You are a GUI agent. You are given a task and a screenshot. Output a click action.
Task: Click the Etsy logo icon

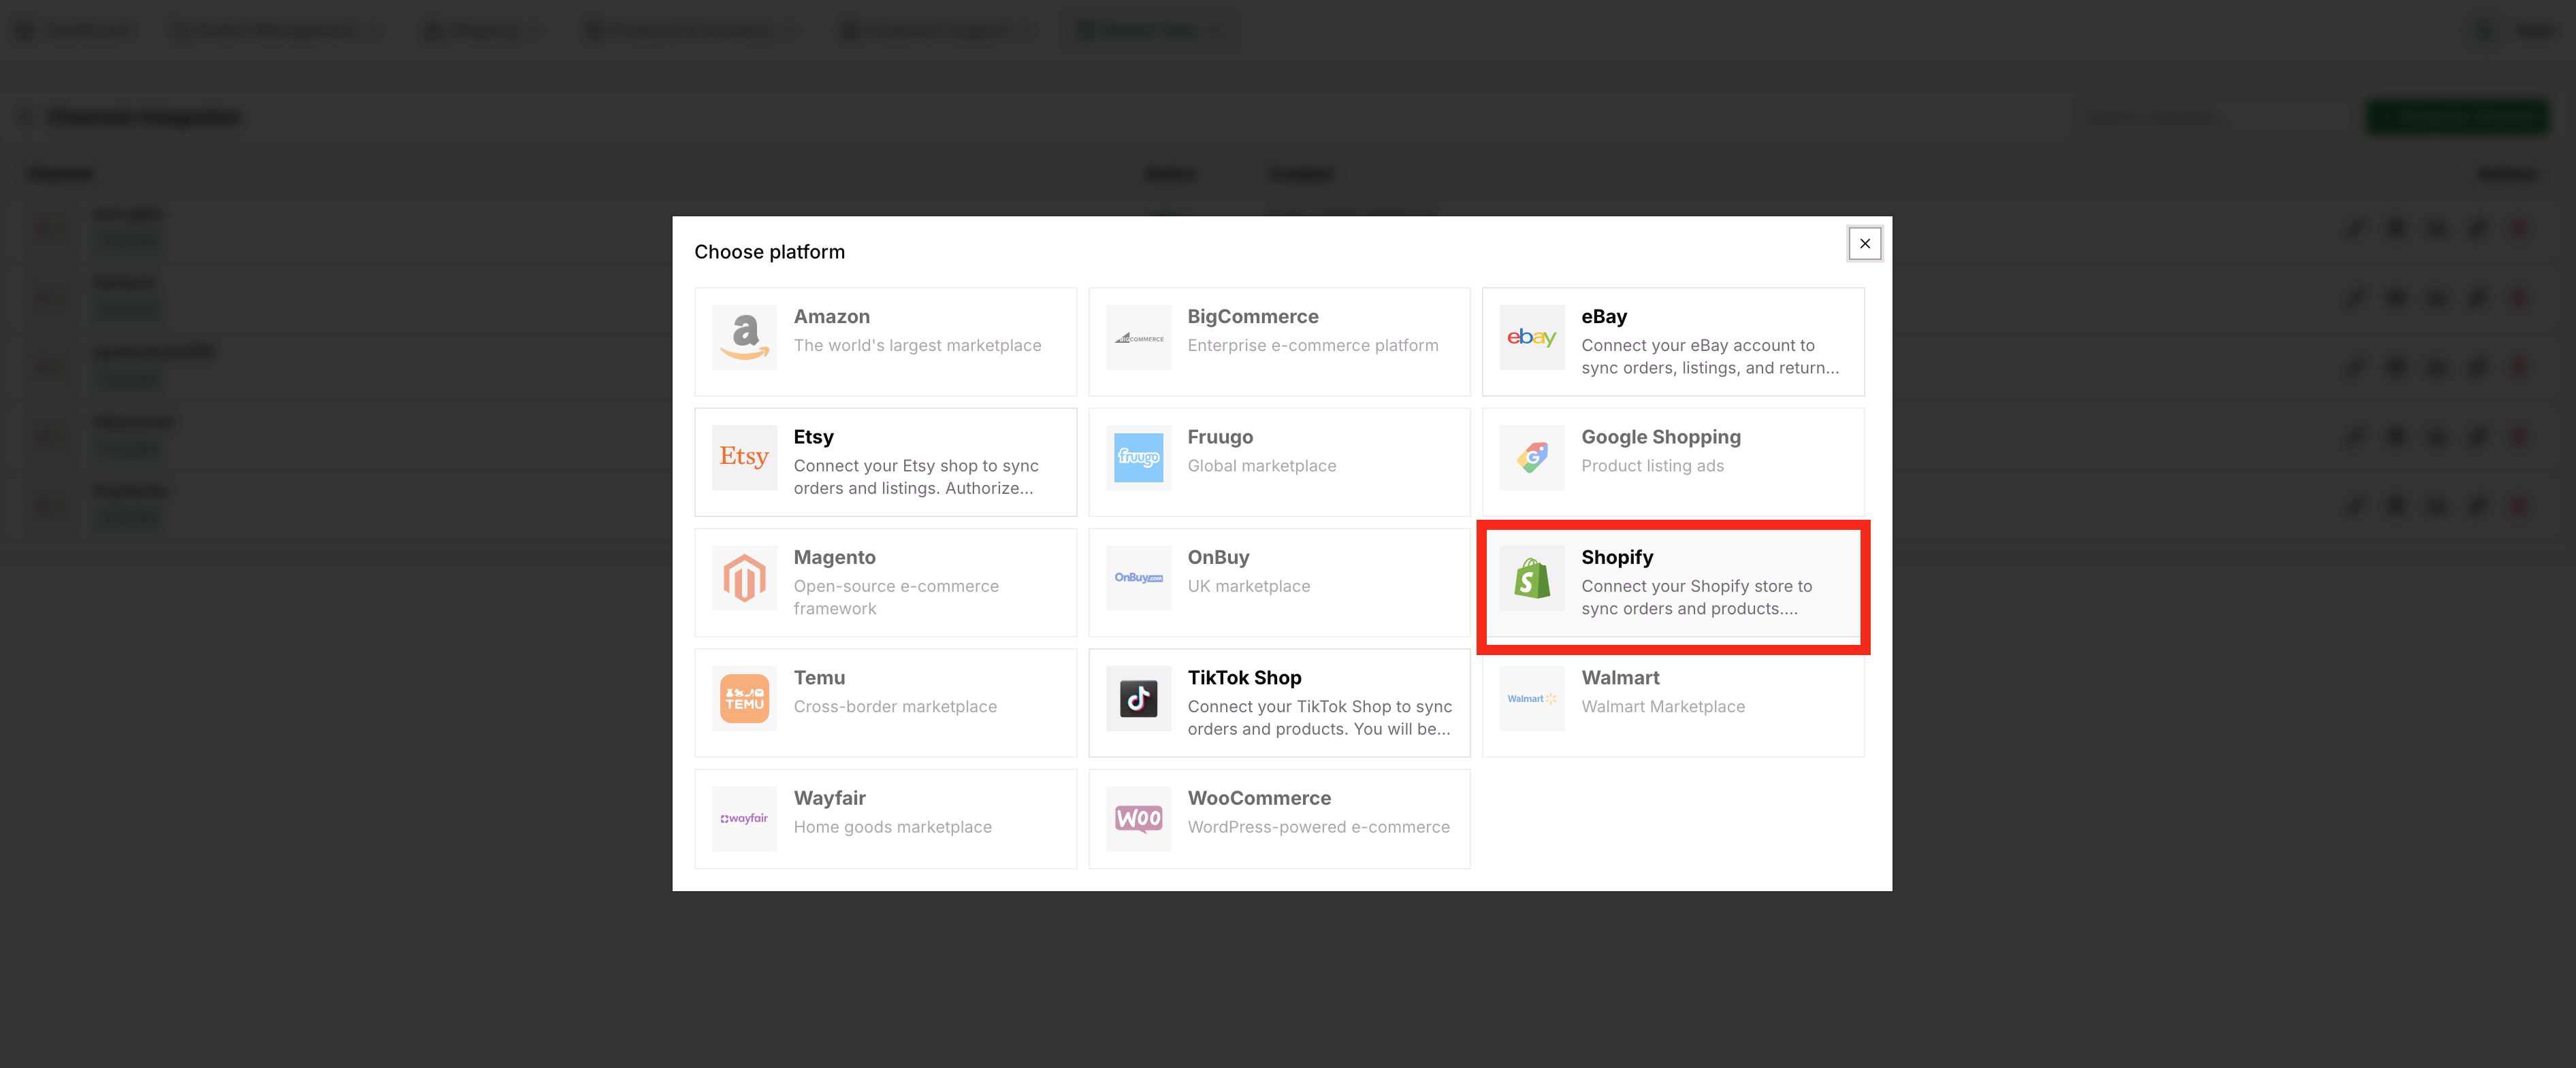(x=744, y=458)
